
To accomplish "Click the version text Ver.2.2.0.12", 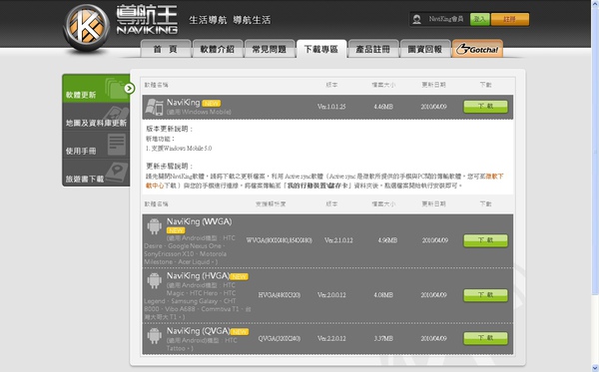I will coord(331,338).
